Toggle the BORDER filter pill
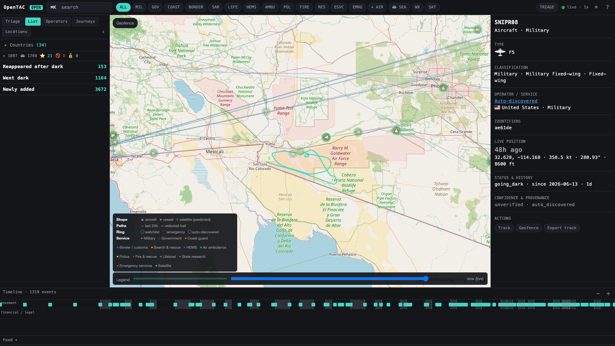Viewport: 615px width, 346px height. (x=196, y=7)
